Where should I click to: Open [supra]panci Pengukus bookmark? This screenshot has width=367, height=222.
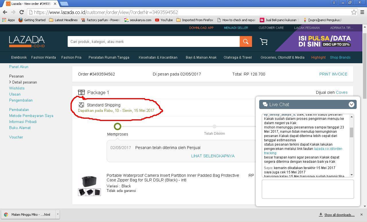(322, 20)
